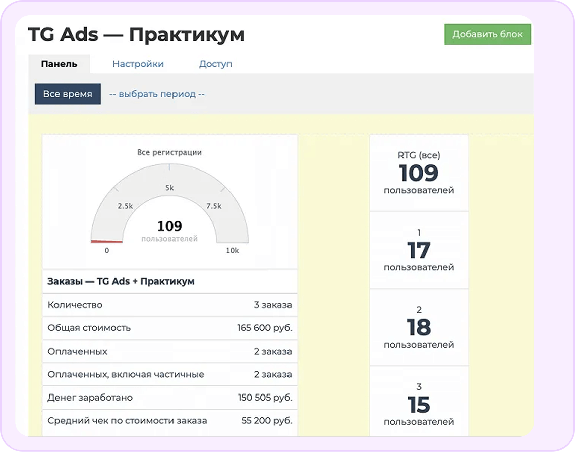The height and width of the screenshot is (452, 575).
Task: Select the Денег заработано 150 505 руб. row
Action: [169, 398]
